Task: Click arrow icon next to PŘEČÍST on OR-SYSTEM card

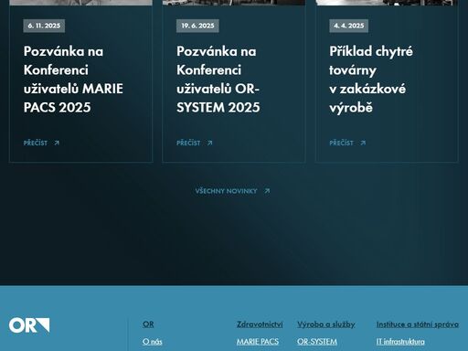Action: pyautogui.click(x=209, y=143)
